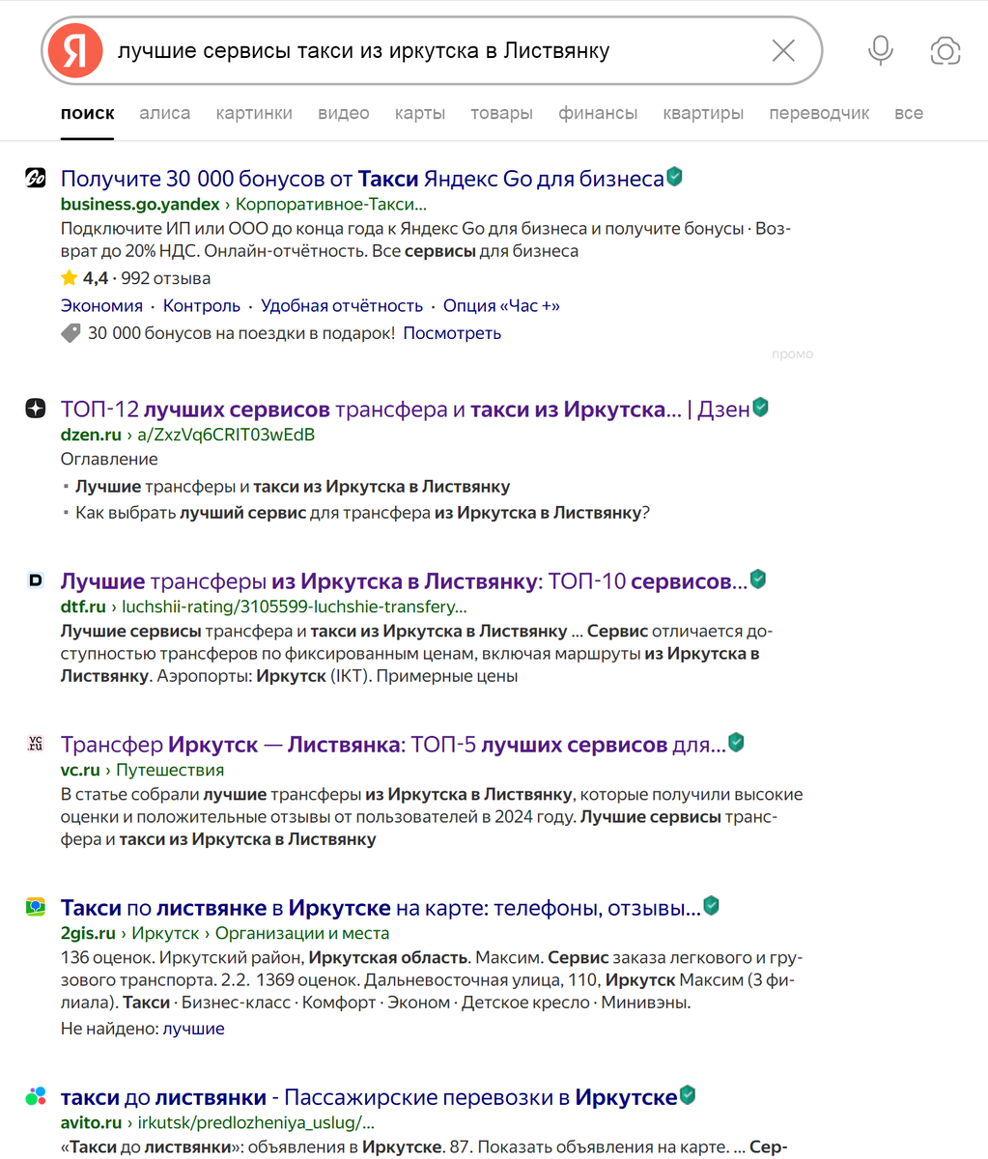Open business.go.yandex green URL
Image resolution: width=988 pixels, height=1159 pixels.
point(140,204)
